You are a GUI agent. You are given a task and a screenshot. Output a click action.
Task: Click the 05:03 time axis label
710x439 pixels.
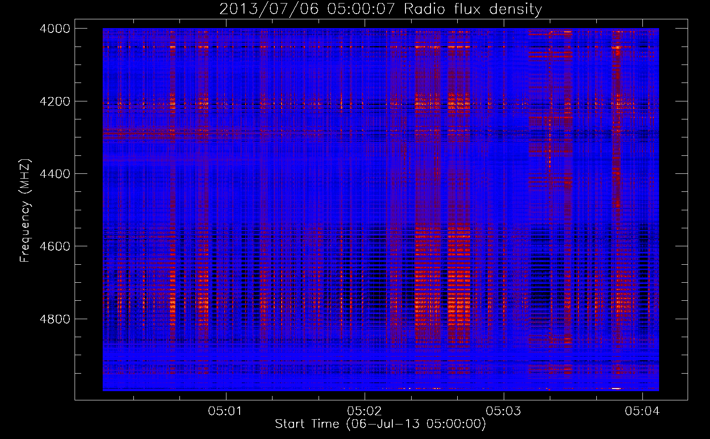click(x=503, y=411)
